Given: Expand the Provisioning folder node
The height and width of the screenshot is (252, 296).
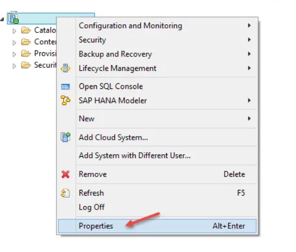Looking at the screenshot, I should pos(14,54).
